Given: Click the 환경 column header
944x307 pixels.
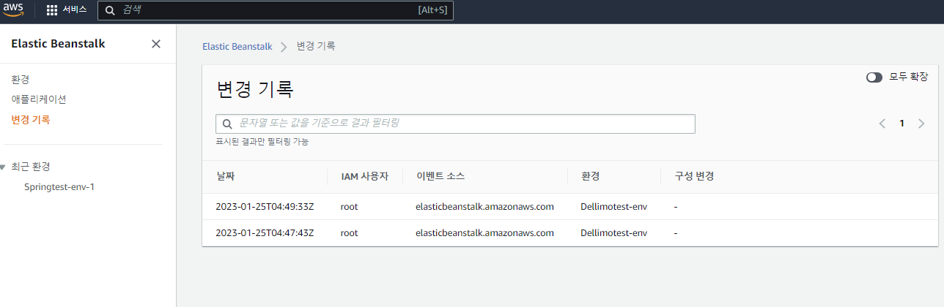Looking at the screenshot, I should [x=591, y=177].
